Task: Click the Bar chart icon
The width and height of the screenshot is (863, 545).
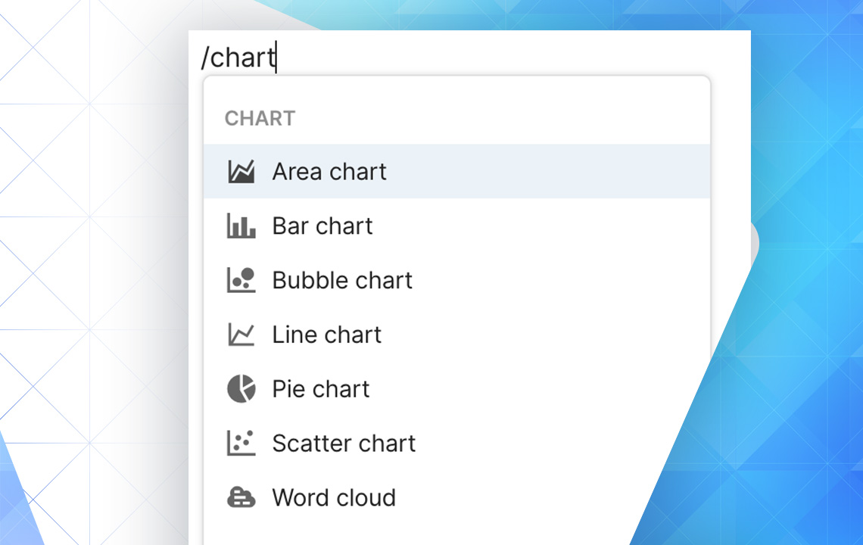Action: 241,226
